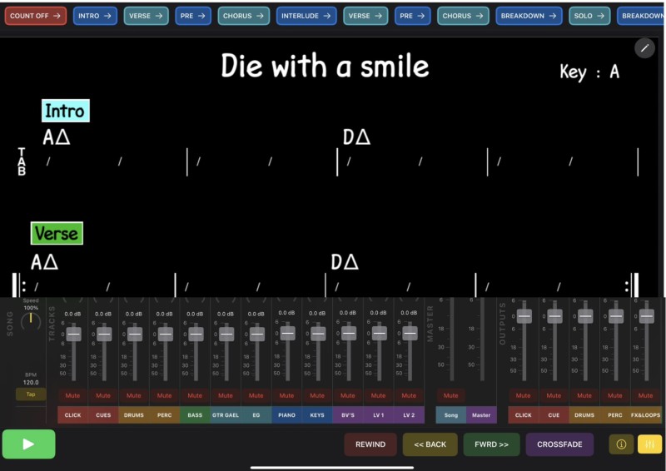Select the FX&LOOPS output label
This screenshot has width=666, height=471.
click(x=647, y=414)
